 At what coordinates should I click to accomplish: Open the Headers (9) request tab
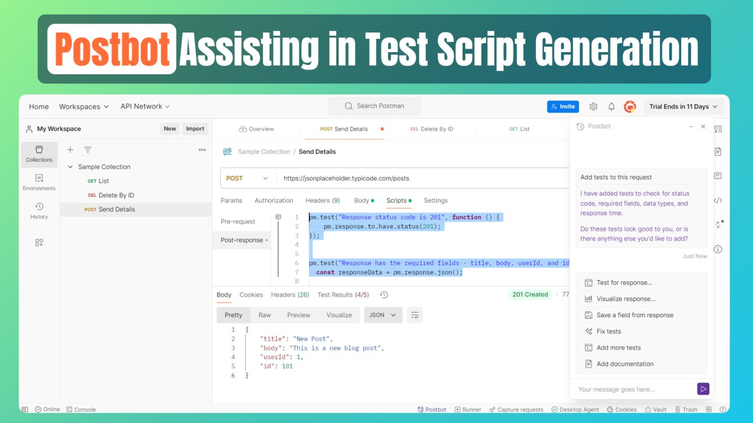click(x=322, y=201)
